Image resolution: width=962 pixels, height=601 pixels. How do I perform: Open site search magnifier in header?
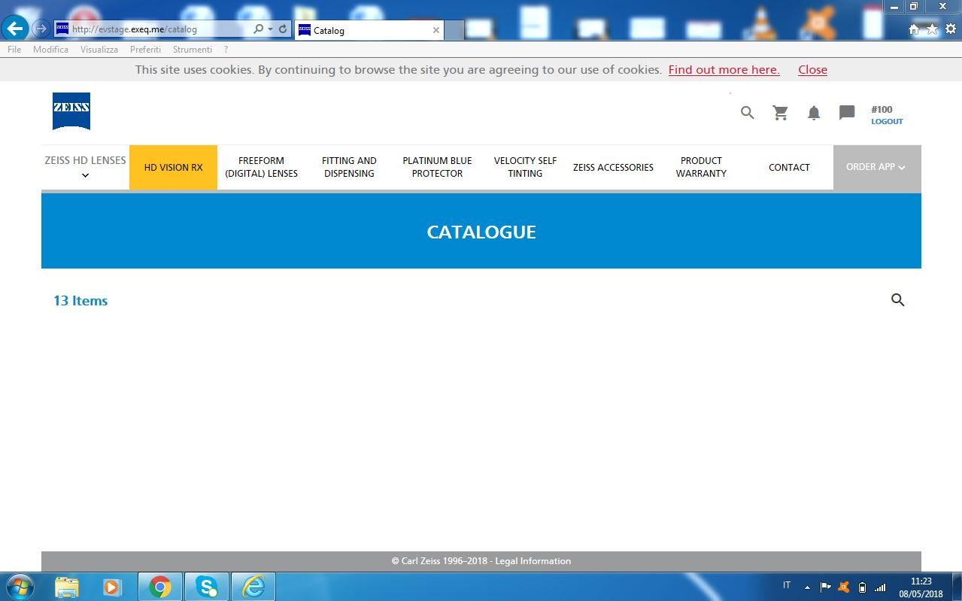747,113
